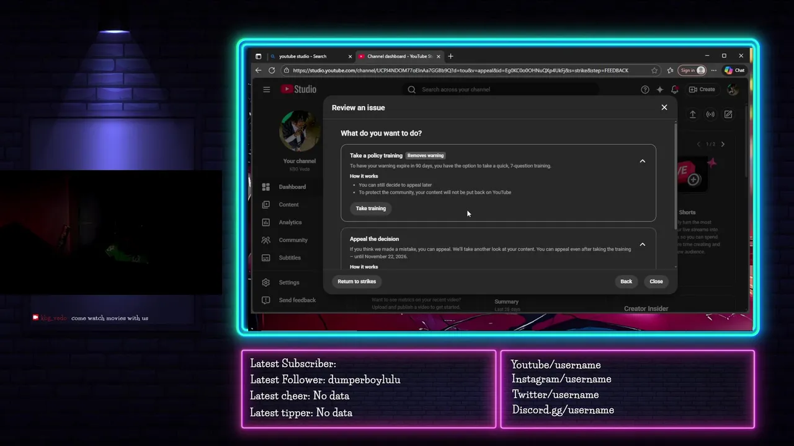Click the Instagram/username overlay text

561,379
